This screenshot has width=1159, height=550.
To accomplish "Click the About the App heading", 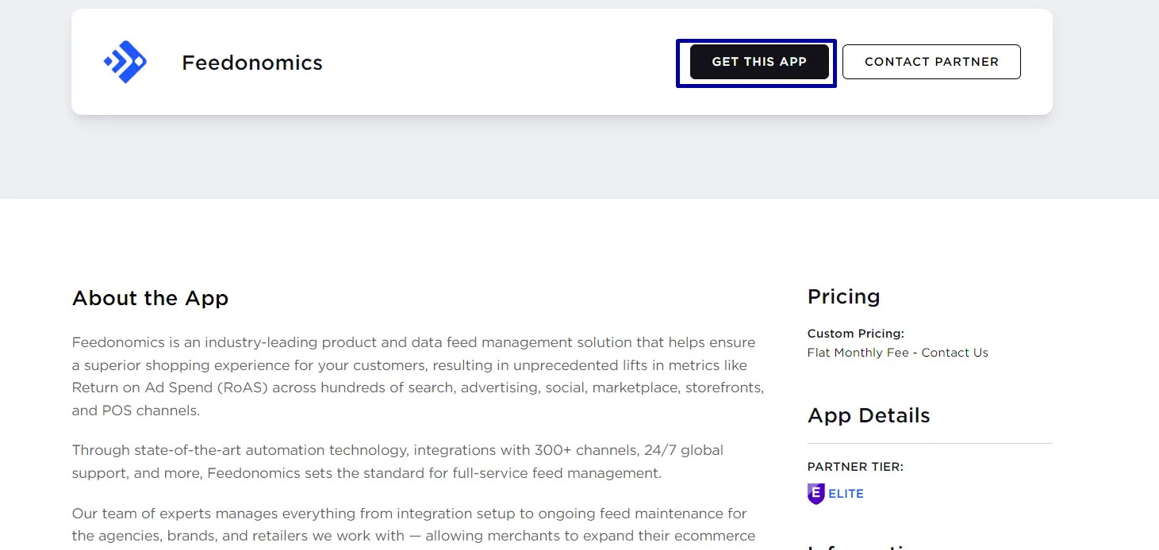I will pyautogui.click(x=150, y=298).
